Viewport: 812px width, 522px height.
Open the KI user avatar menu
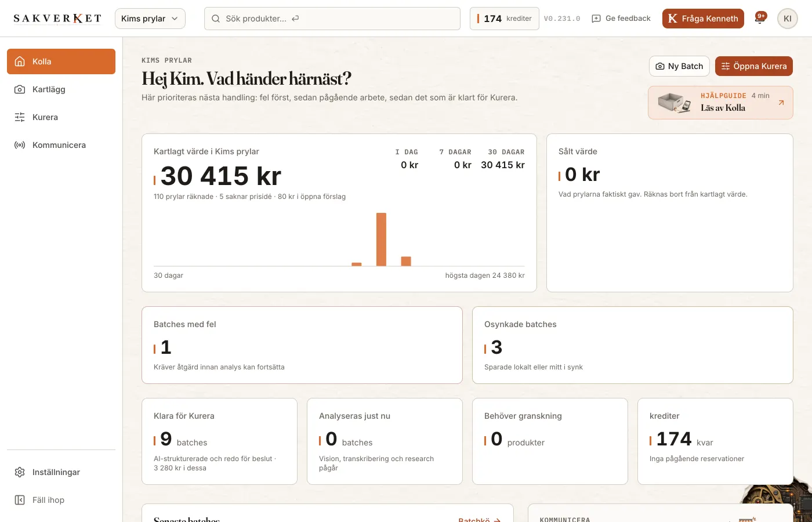pyautogui.click(x=788, y=19)
